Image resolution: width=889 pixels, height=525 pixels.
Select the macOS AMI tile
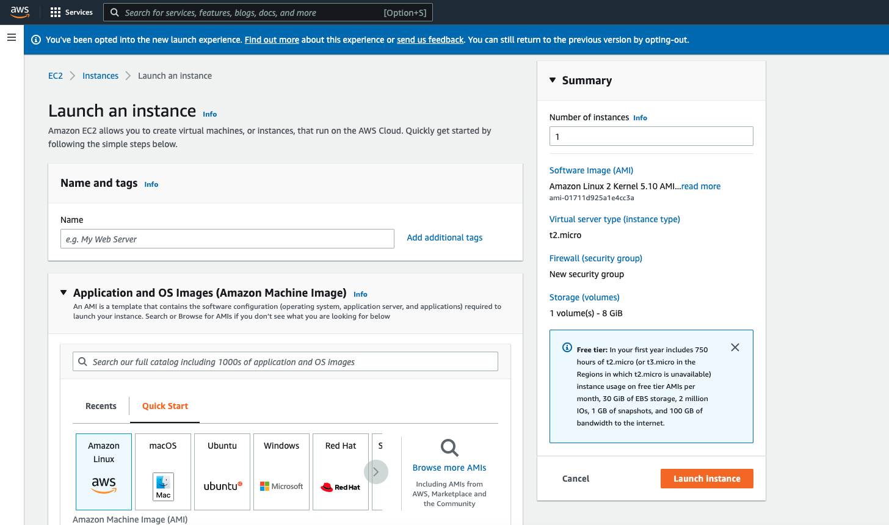[x=163, y=472]
